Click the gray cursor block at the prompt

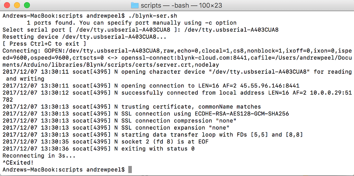click(130, 169)
